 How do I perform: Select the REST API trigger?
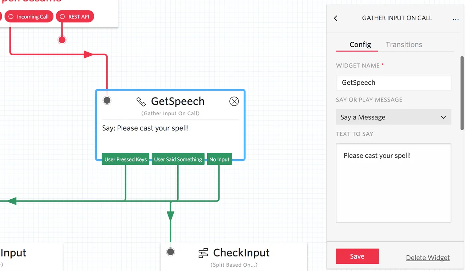click(x=75, y=17)
